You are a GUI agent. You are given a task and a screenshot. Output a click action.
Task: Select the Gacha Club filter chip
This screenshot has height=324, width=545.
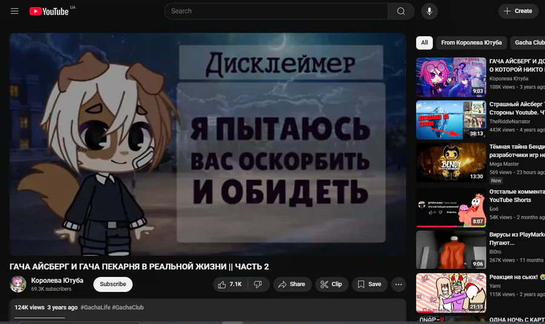(x=528, y=43)
